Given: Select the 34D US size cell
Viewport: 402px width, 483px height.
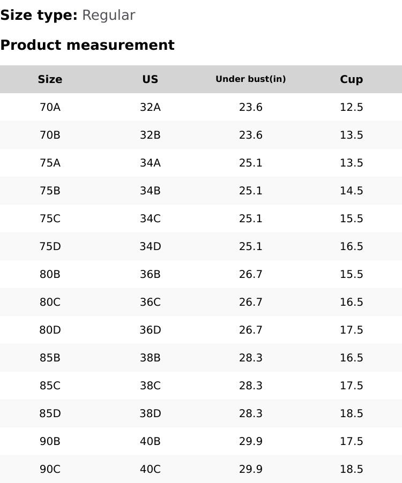Looking at the screenshot, I should [150, 246].
